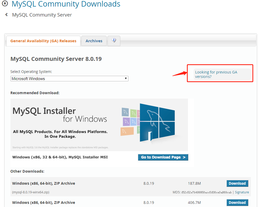The image size is (259, 207).
Task: Select the General Availability (GA) Releases tab
Action: (43, 41)
